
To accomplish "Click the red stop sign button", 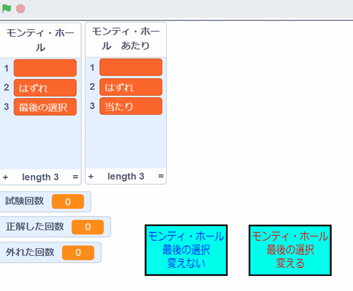I will pyautogui.click(x=21, y=9).
